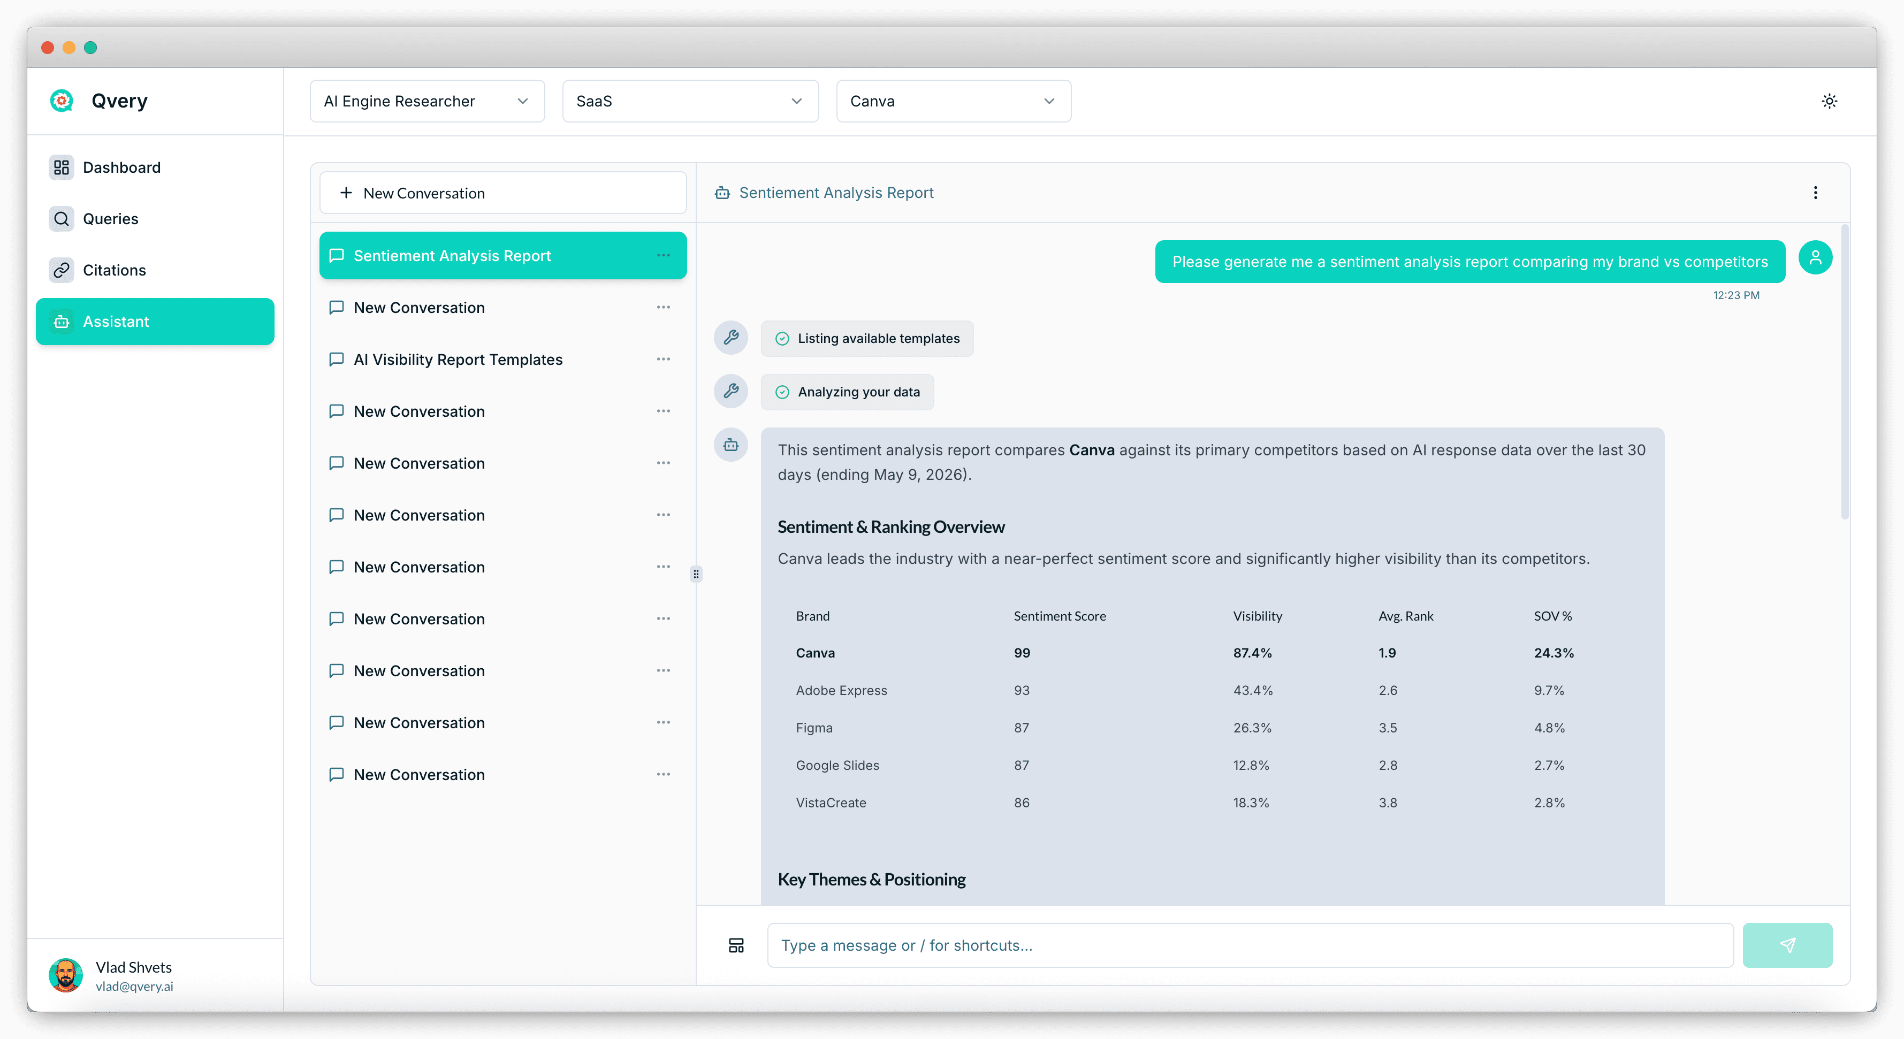This screenshot has height=1039, width=1904.
Task: Open the Canva brand dropdown
Action: tap(953, 101)
